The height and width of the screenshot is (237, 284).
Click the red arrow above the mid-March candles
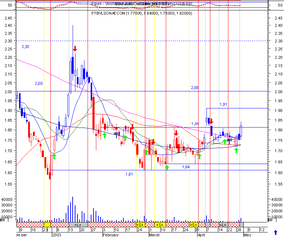(176, 133)
